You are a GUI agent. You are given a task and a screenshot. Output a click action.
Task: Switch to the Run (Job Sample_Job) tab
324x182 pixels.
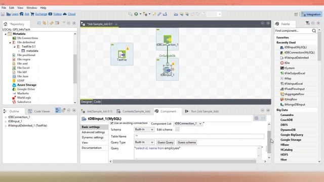click(x=201, y=111)
